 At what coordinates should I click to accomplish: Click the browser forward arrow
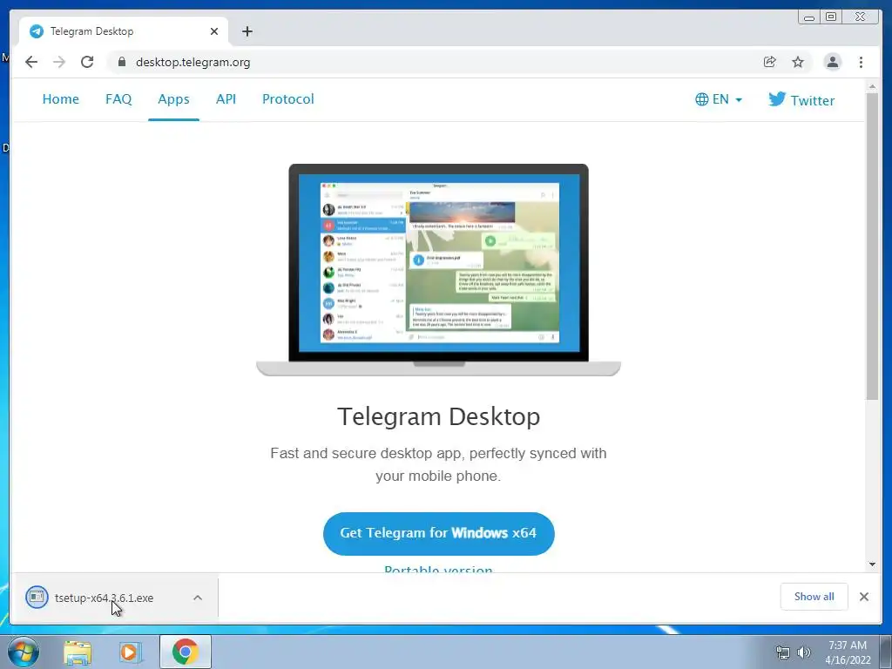click(59, 62)
